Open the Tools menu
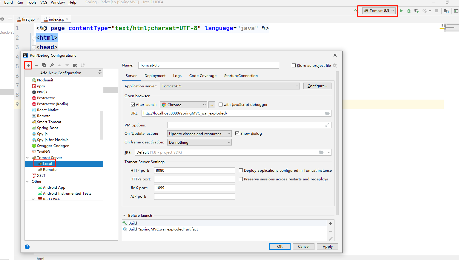This screenshot has width=459, height=260. (x=32, y=2)
